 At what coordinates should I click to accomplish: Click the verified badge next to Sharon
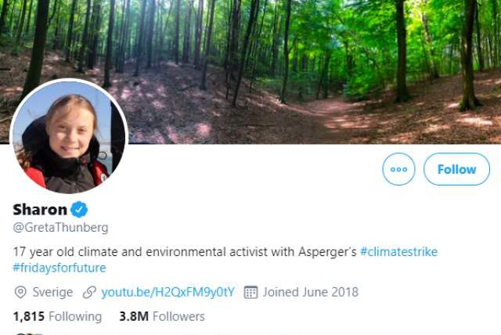pyautogui.click(x=80, y=210)
